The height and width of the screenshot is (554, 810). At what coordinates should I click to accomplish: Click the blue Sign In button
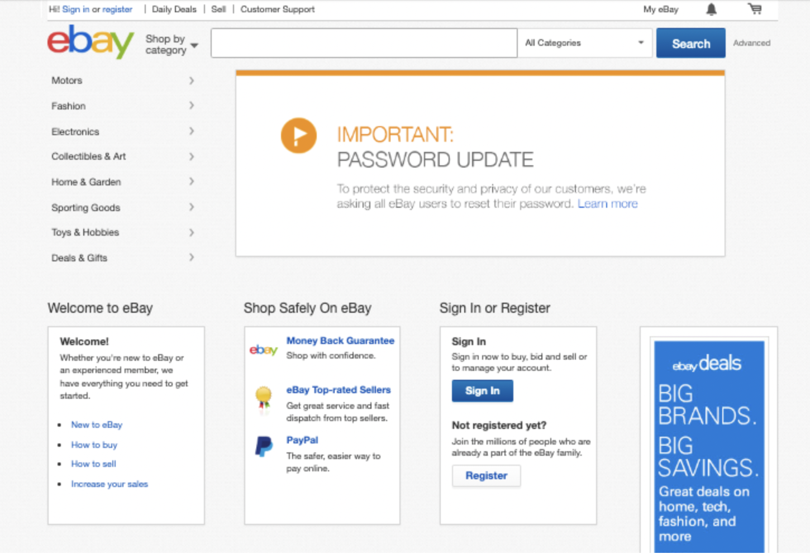pyautogui.click(x=483, y=391)
